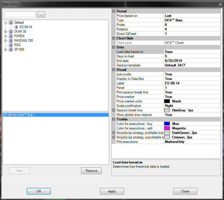This screenshot has height=200, width=224.
Task: Select ES 09-14 (OFA 8/4) applied series row
Action: coord(56,115)
